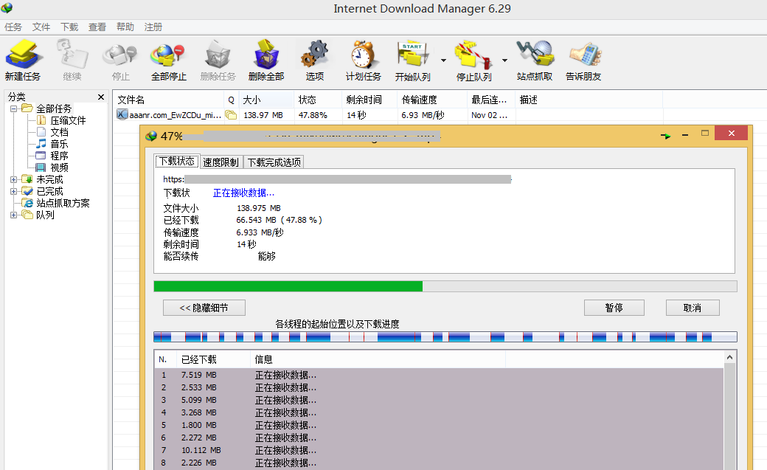Open the 帮助 menu
This screenshot has width=767, height=470.
(x=125, y=27)
